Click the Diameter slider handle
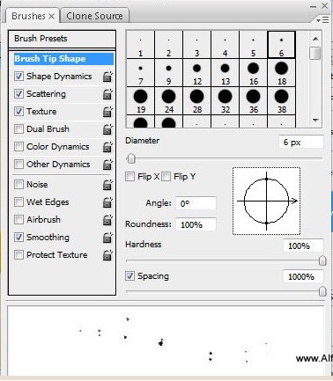 [131, 158]
